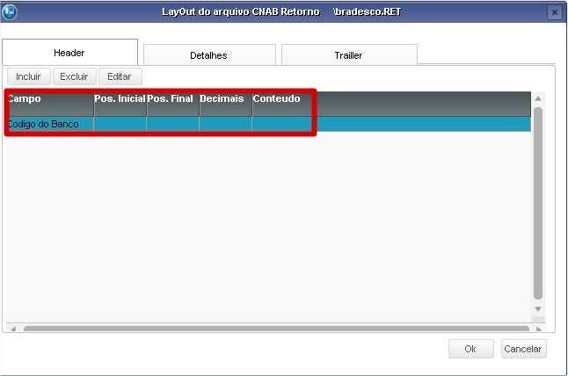Switch to the Header tab
The image size is (568, 376).
pos(69,53)
